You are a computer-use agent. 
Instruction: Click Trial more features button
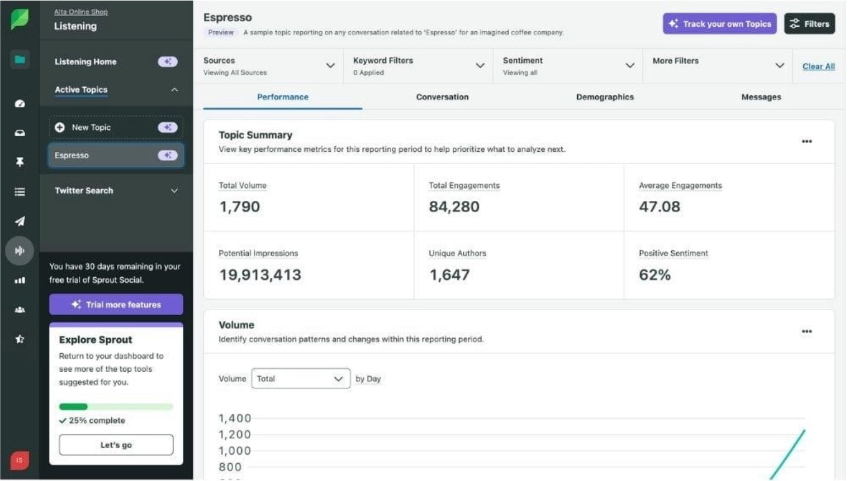116,305
